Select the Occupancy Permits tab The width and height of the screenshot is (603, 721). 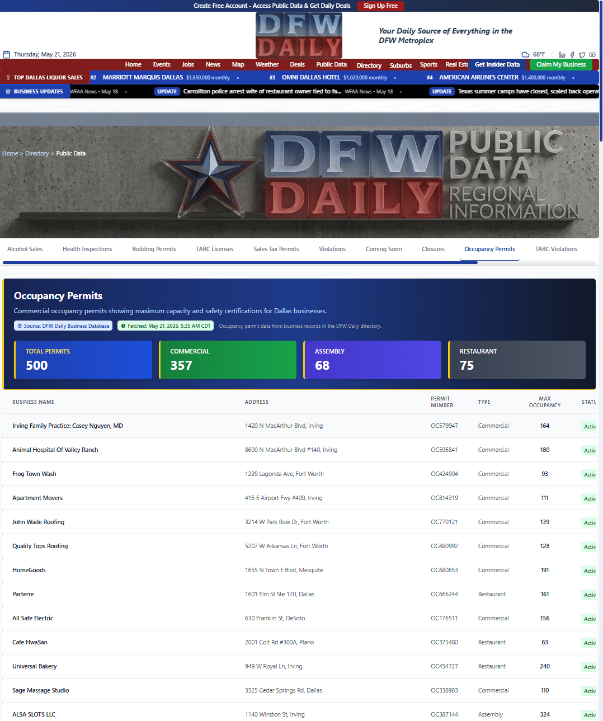pos(490,249)
